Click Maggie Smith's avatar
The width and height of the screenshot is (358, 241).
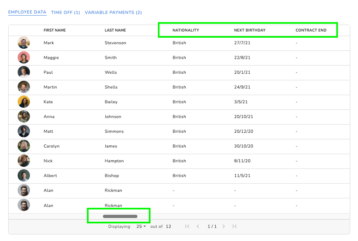pos(23,57)
